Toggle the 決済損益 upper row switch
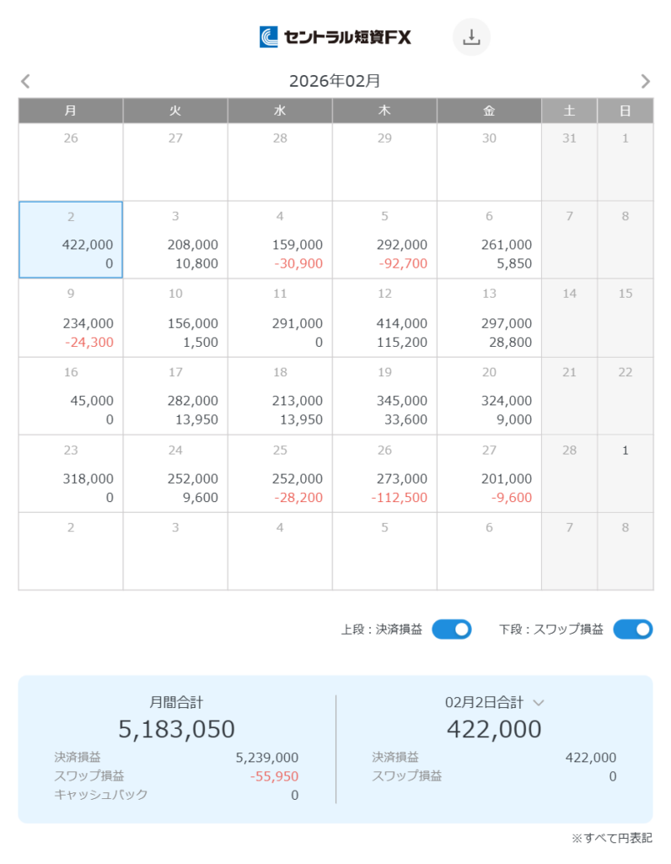This screenshot has width=671, height=864. tap(452, 629)
